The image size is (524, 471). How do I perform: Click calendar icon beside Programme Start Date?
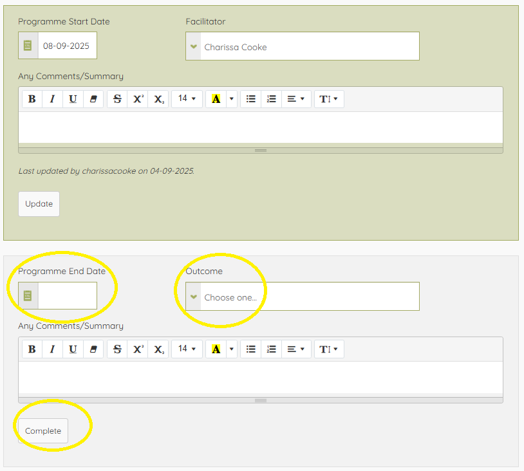coord(28,46)
